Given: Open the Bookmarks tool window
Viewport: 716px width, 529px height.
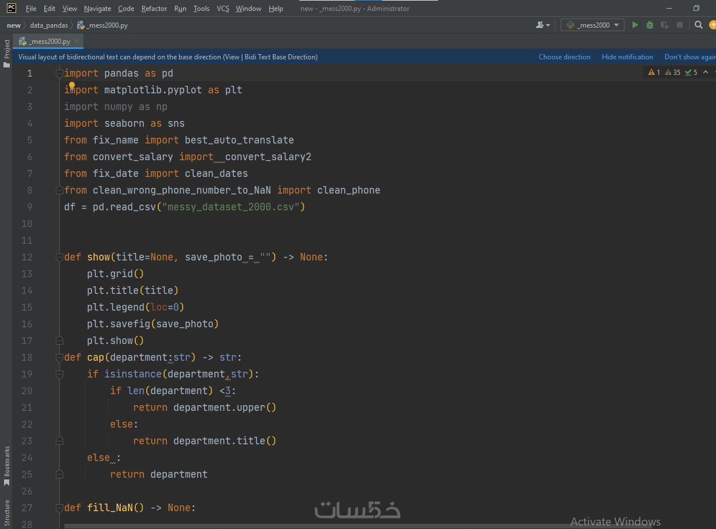Looking at the screenshot, I should [x=7, y=466].
